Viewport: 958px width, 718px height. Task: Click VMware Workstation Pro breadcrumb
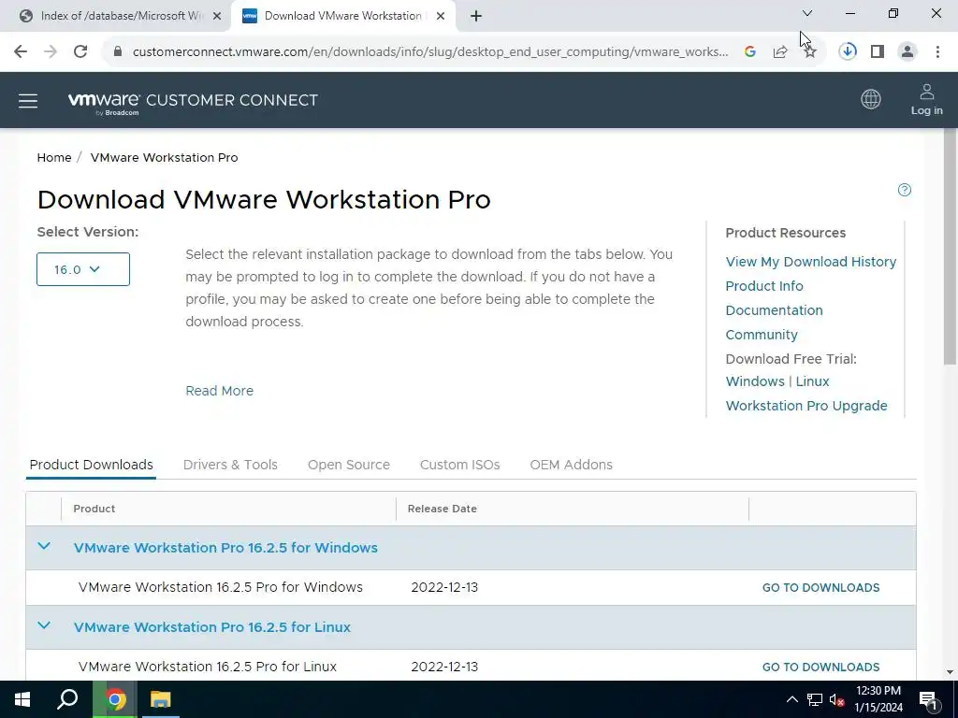point(165,157)
